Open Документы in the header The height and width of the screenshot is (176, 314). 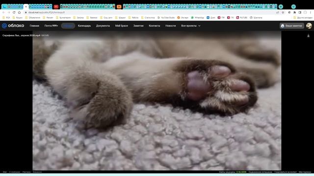click(x=103, y=26)
